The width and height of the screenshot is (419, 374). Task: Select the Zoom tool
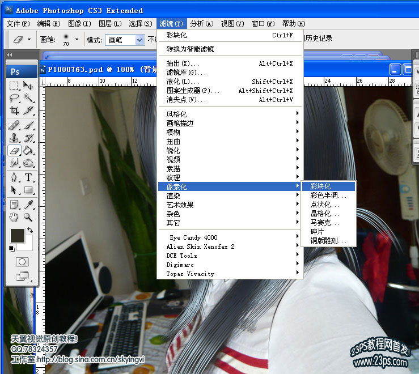click(x=28, y=217)
